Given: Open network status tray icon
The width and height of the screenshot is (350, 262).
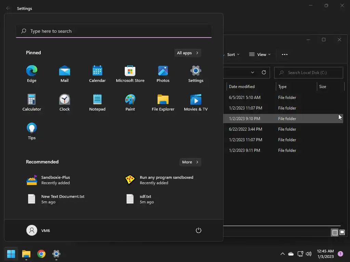Looking at the screenshot, I should pyautogui.click(x=300, y=254).
